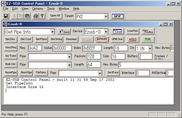Click the Bulk Hex Bytes field showing 5
Screen dimensions: 182x118
pos(146,65)
